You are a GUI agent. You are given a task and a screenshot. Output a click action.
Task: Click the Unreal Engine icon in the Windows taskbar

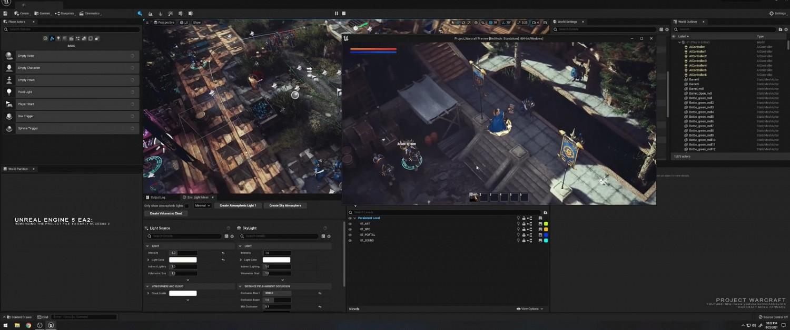[x=51, y=325]
